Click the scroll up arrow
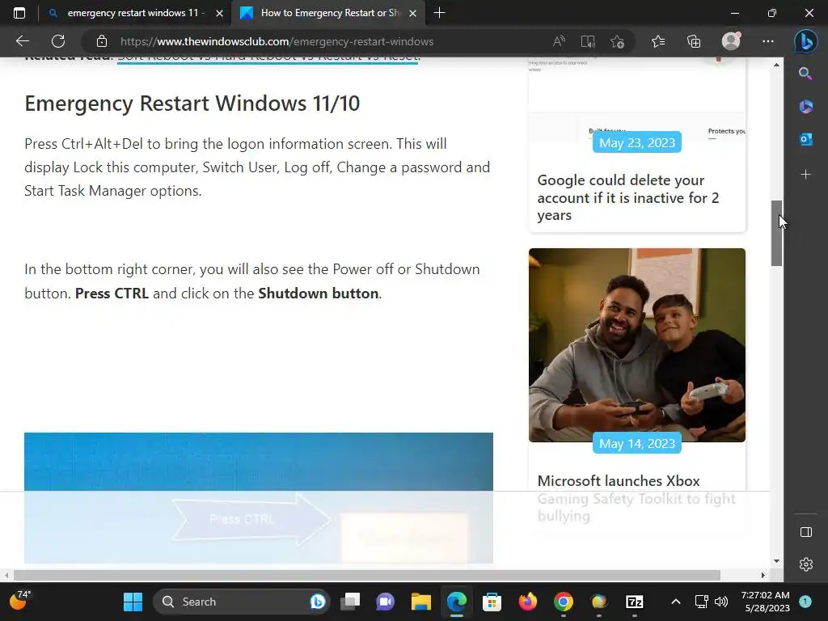The height and width of the screenshot is (621, 828). click(x=776, y=65)
